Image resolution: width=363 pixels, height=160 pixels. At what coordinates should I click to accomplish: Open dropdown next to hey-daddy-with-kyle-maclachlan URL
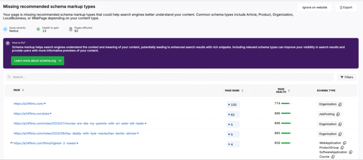click(x=138, y=134)
